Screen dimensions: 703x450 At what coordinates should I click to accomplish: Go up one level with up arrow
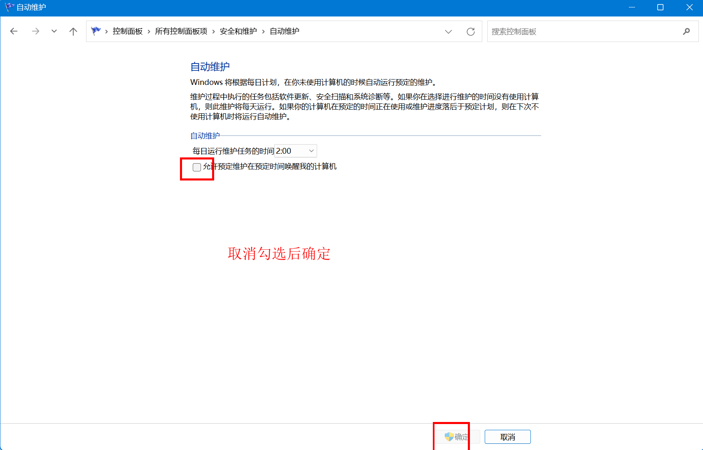[73, 31]
